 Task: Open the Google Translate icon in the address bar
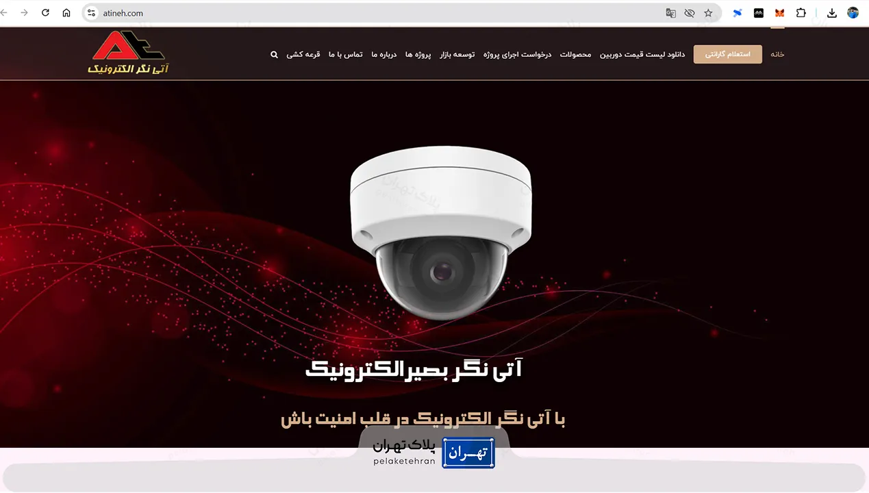(671, 13)
